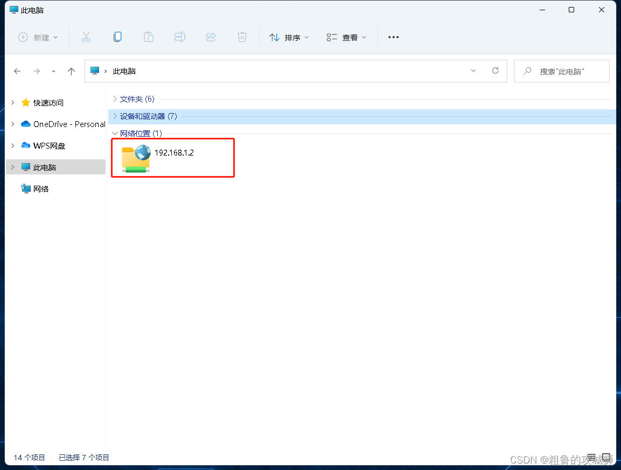The height and width of the screenshot is (470, 621).
Task: Expand the WPS网盘 tree node arrow
Action: click(13, 146)
